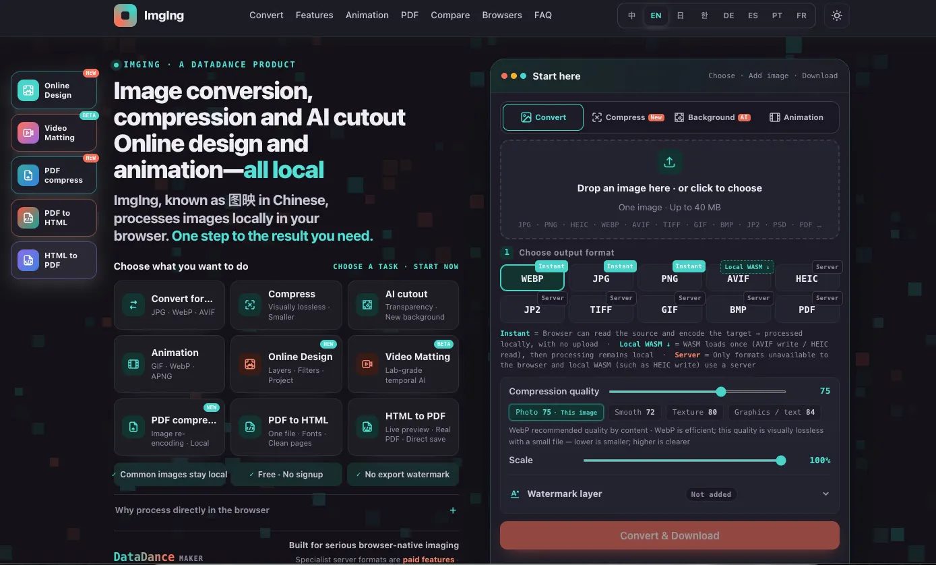Toggle the light/dark theme sun icon
The width and height of the screenshot is (936, 565).
click(x=837, y=16)
